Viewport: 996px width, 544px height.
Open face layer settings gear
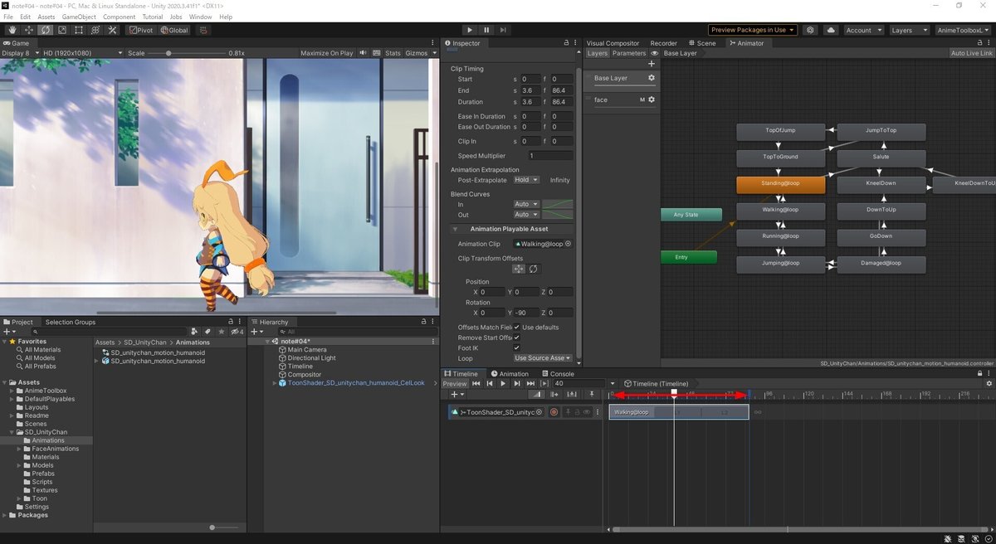(x=652, y=100)
